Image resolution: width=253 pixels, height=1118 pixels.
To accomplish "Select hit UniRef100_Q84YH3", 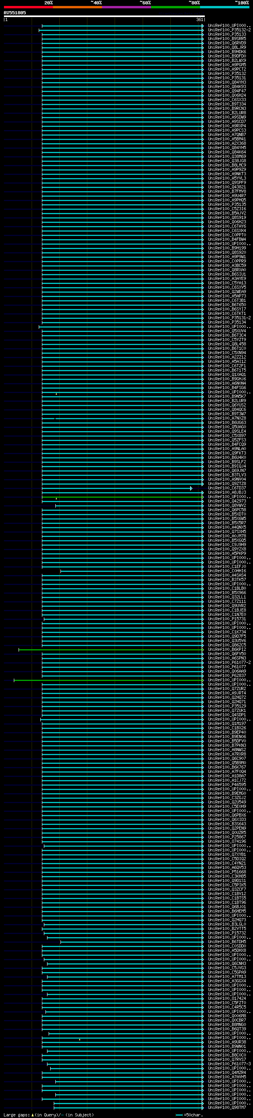I will [x=227, y=82].
